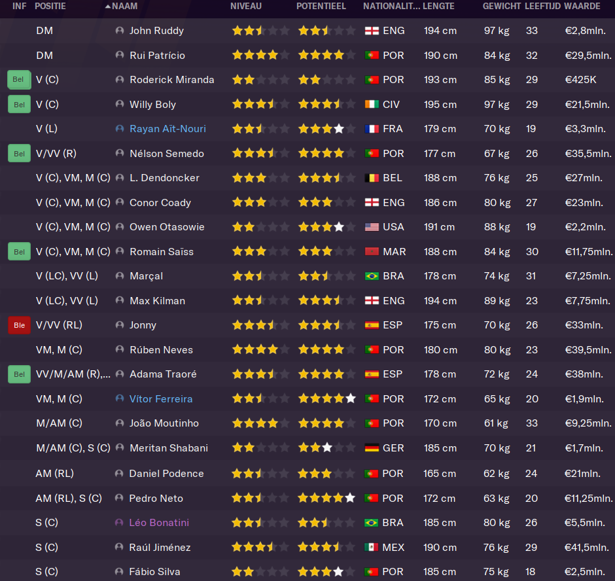This screenshot has width=615, height=581.
Task: Open Raúl Jiménez's player profile
Action: [160, 547]
